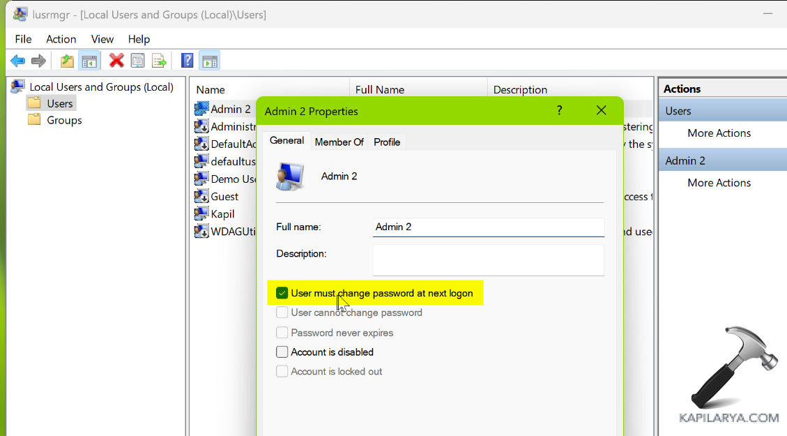
Task: Click the Up one level folder icon
Action: click(x=67, y=61)
